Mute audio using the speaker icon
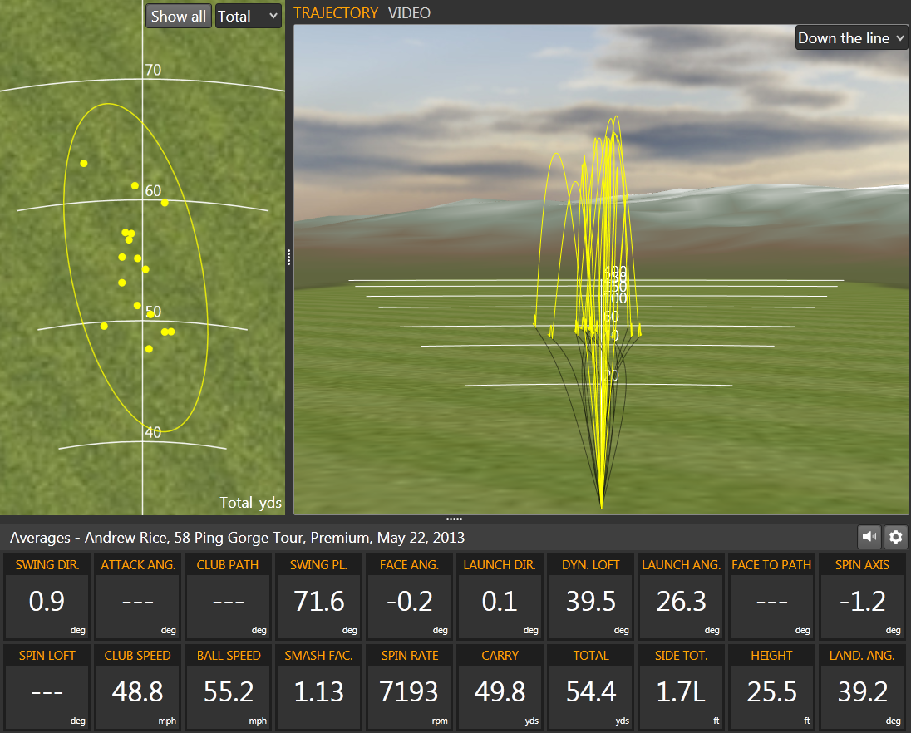The width and height of the screenshot is (911, 733). (869, 537)
